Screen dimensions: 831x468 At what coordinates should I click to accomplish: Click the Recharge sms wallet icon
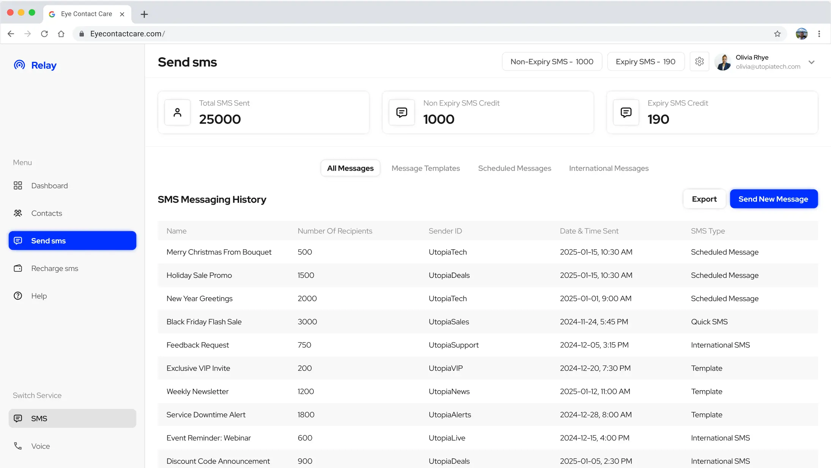tap(18, 268)
